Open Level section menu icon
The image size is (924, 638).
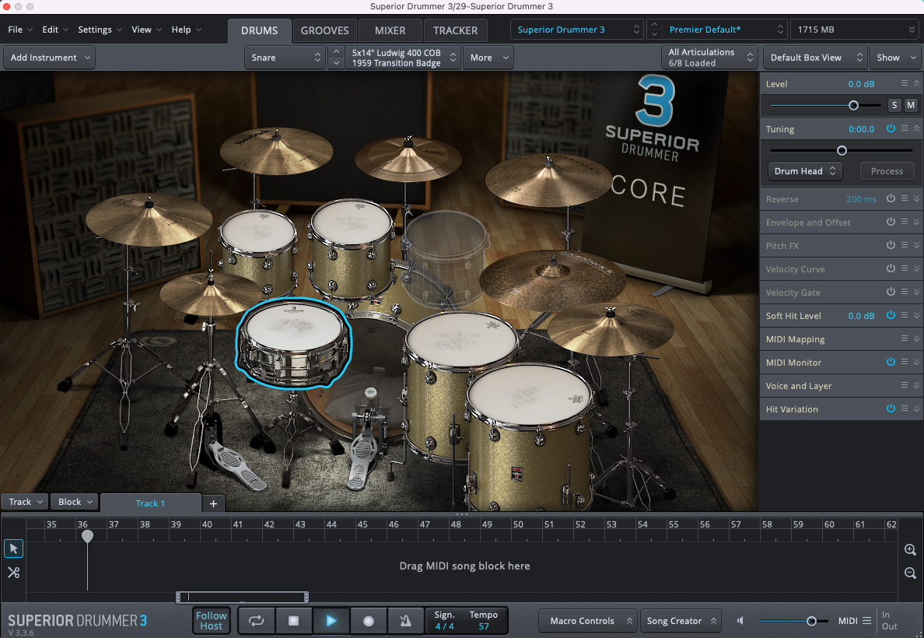[904, 83]
